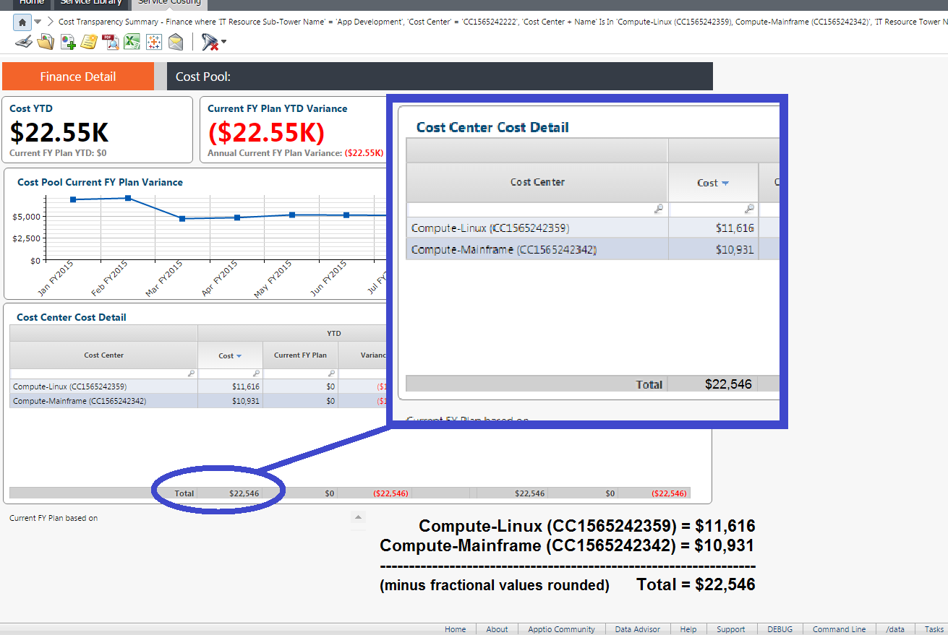Sort by the Cost column header
Image resolution: width=948 pixels, height=635 pixels.
[230, 355]
